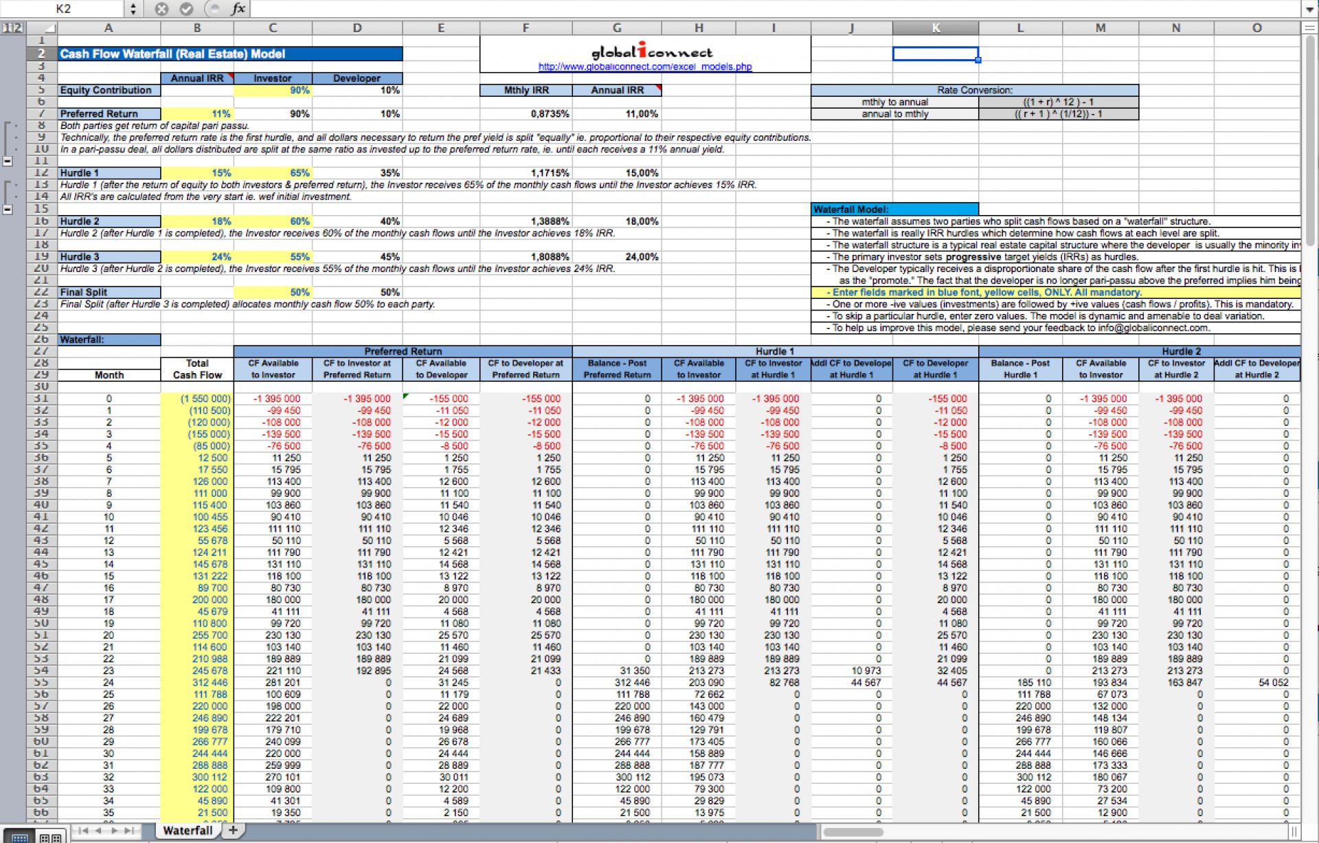1319x843 pixels.
Task: Click the cancel entry X icon in formula bar
Action: coord(161,9)
